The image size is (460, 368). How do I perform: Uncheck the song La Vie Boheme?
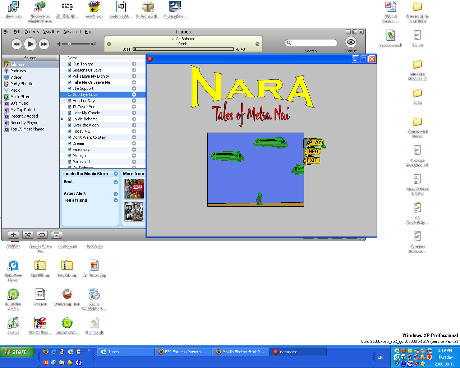tap(69, 119)
